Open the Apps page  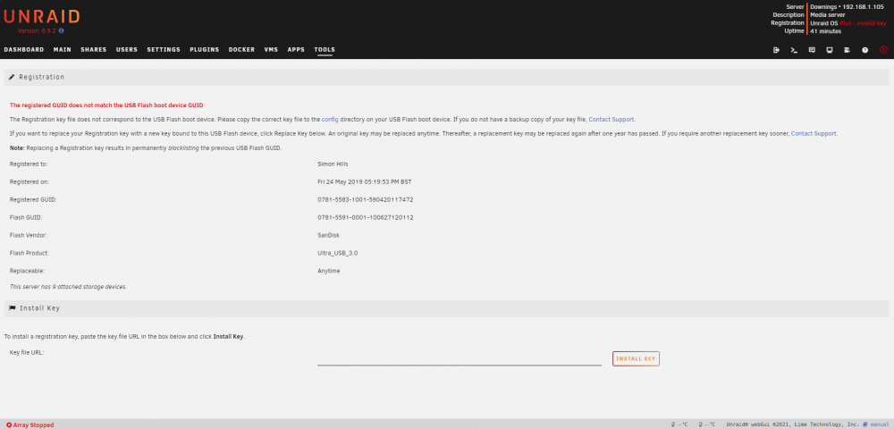tap(296, 49)
